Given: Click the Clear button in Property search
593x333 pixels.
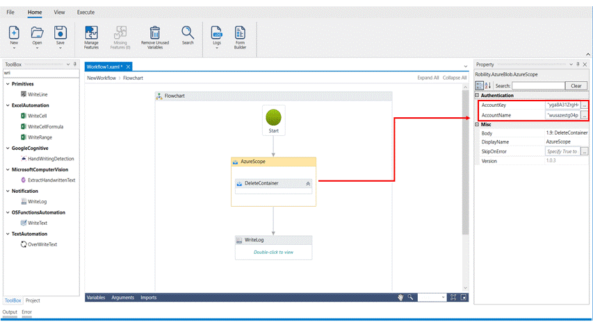Looking at the screenshot, I should tap(576, 86).
